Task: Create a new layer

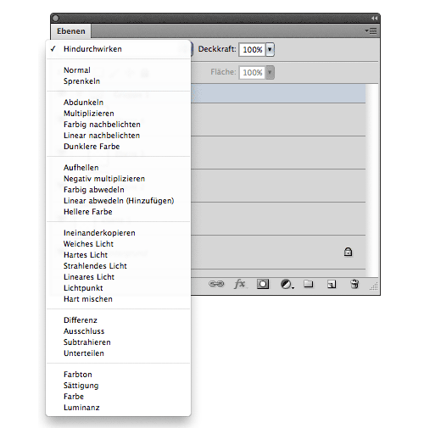Action: 332,284
